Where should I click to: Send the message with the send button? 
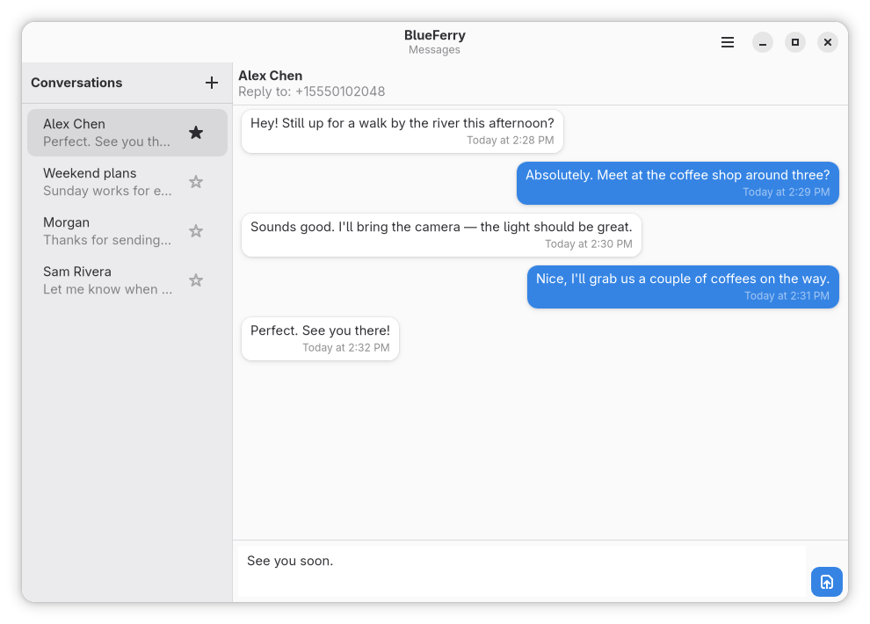coord(826,582)
